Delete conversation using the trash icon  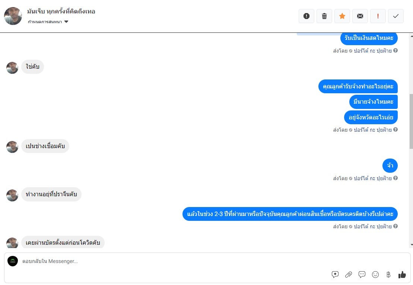pos(324,16)
